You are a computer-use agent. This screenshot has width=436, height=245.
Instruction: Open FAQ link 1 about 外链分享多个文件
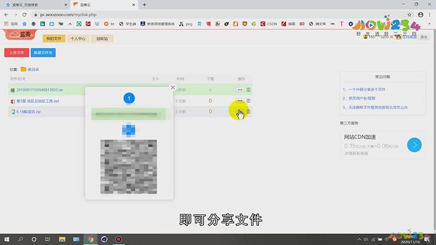point(367,89)
